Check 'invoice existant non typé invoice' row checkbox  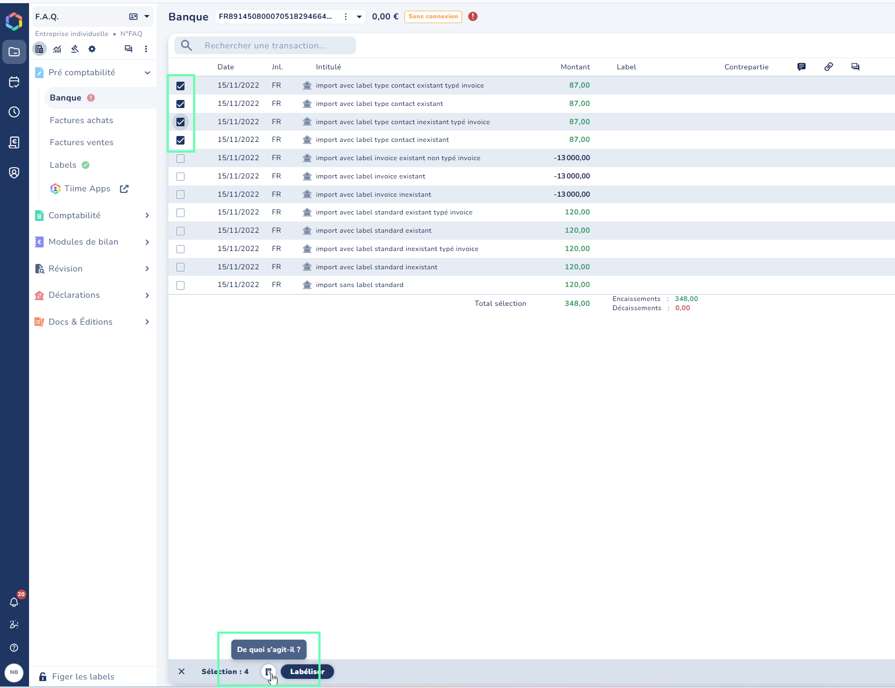pyautogui.click(x=181, y=159)
